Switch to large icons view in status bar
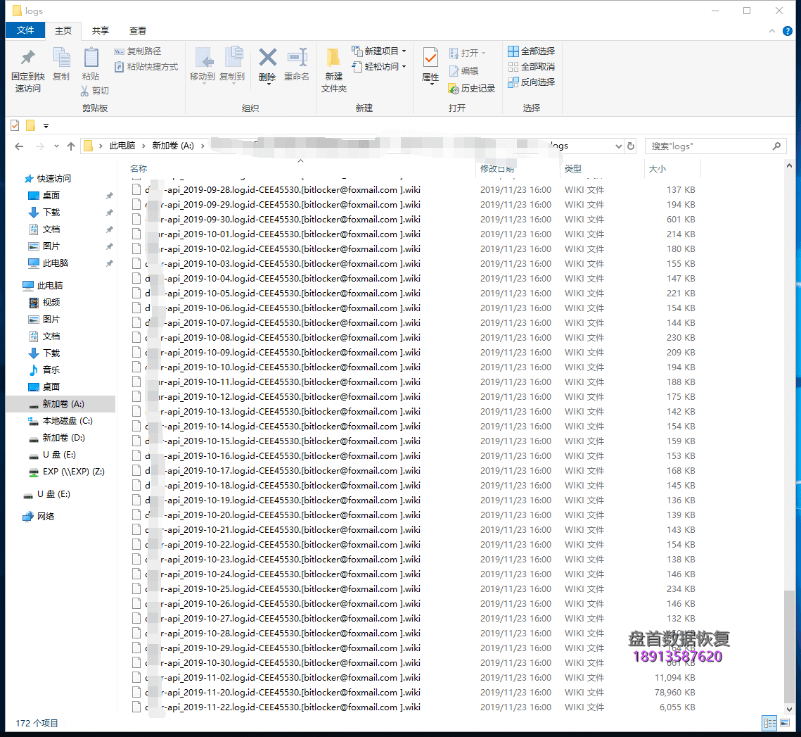 click(x=785, y=723)
